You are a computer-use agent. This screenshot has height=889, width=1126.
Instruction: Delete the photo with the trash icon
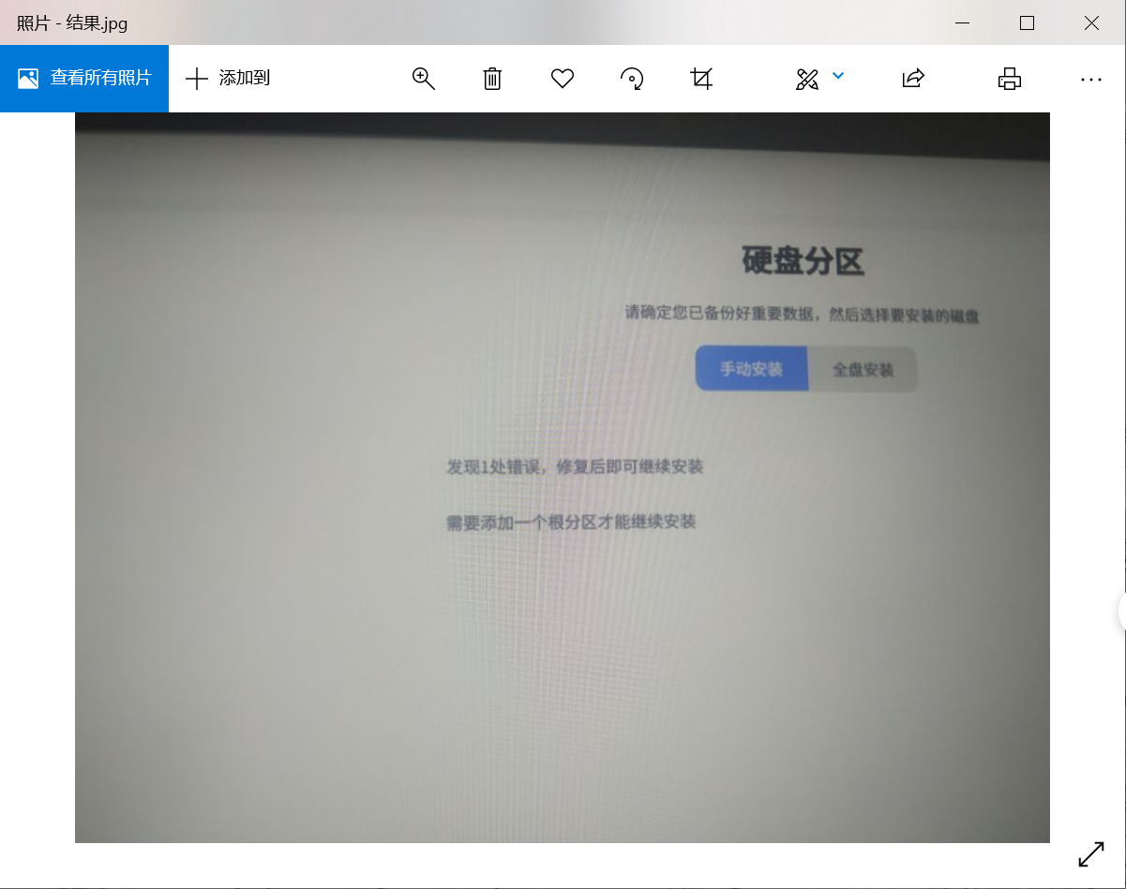[492, 79]
